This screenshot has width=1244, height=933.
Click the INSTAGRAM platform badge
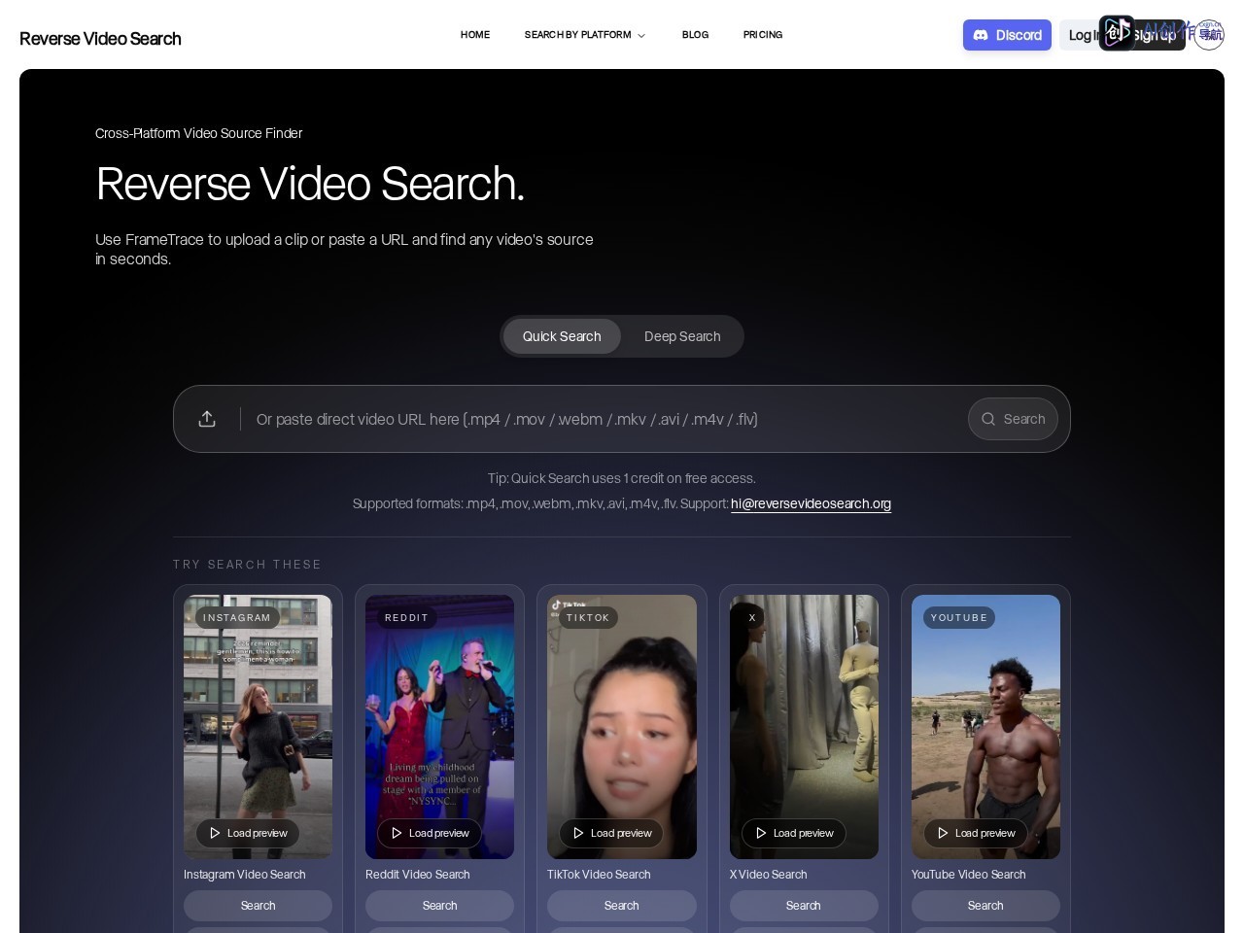point(237,617)
